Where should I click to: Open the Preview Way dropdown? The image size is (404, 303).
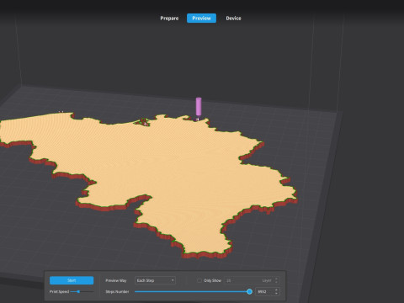tap(155, 280)
